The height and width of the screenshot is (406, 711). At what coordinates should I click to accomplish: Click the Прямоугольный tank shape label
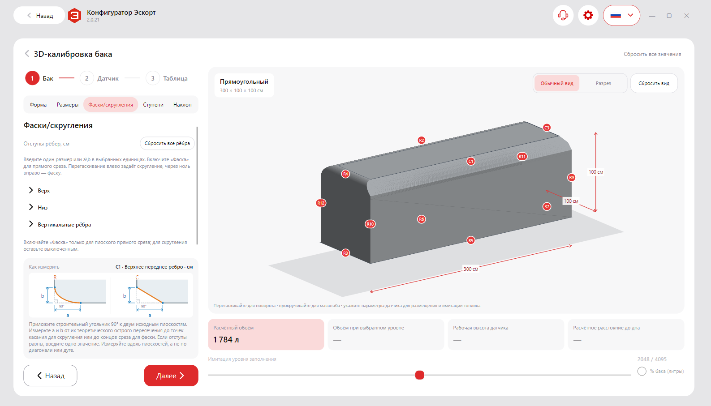(x=244, y=81)
